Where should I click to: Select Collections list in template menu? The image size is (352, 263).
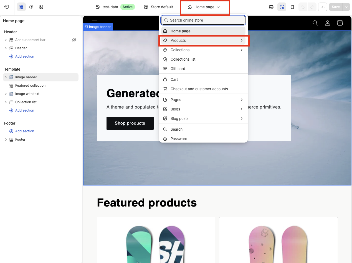pos(203,59)
